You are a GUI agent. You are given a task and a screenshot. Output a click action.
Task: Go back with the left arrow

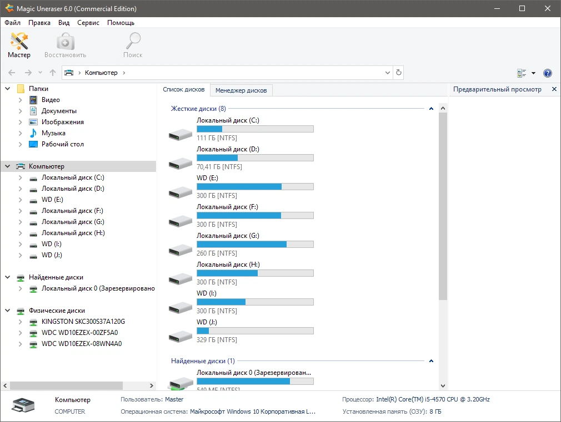[12, 73]
